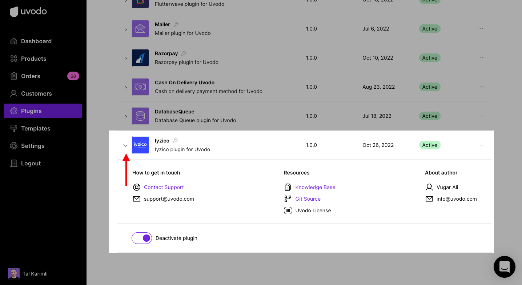522x285 pixels.
Task: Click the envelope icon beside info@uvodo.com
Action: coord(429,199)
